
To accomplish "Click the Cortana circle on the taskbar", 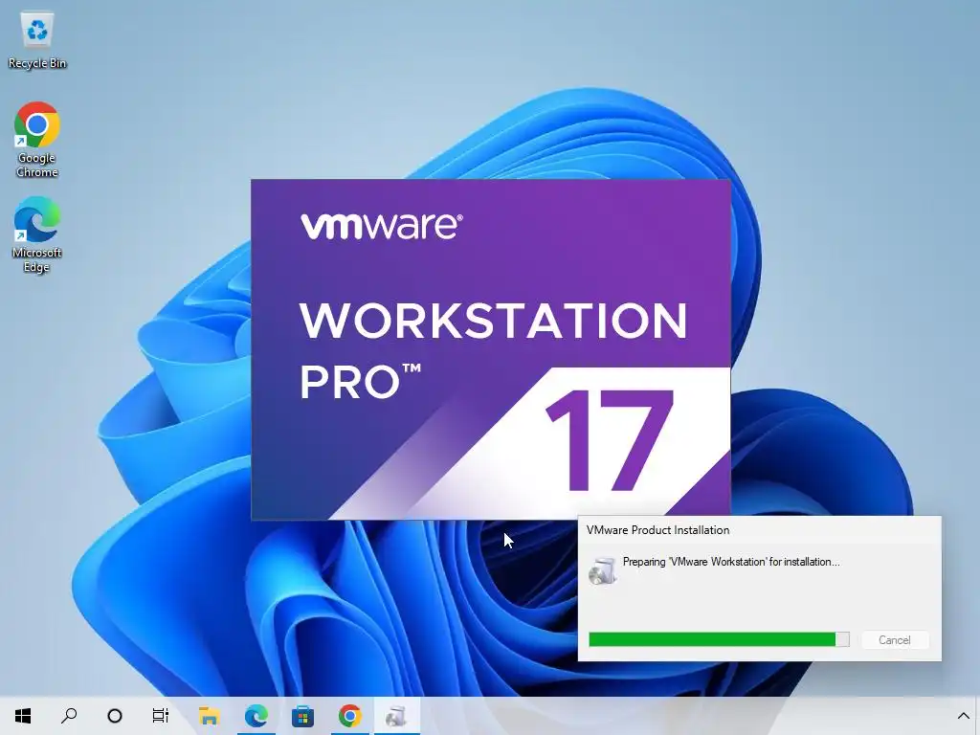I will coord(115,716).
